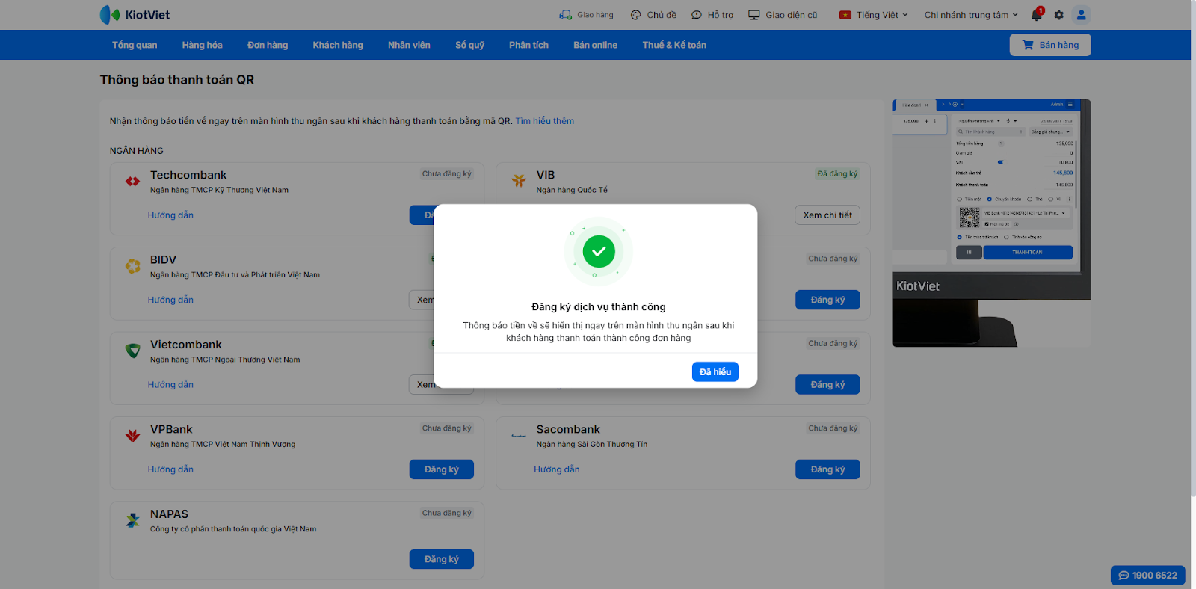
Task: Click the Đăng ký dịch vụ thành công title
Action: [599, 307]
